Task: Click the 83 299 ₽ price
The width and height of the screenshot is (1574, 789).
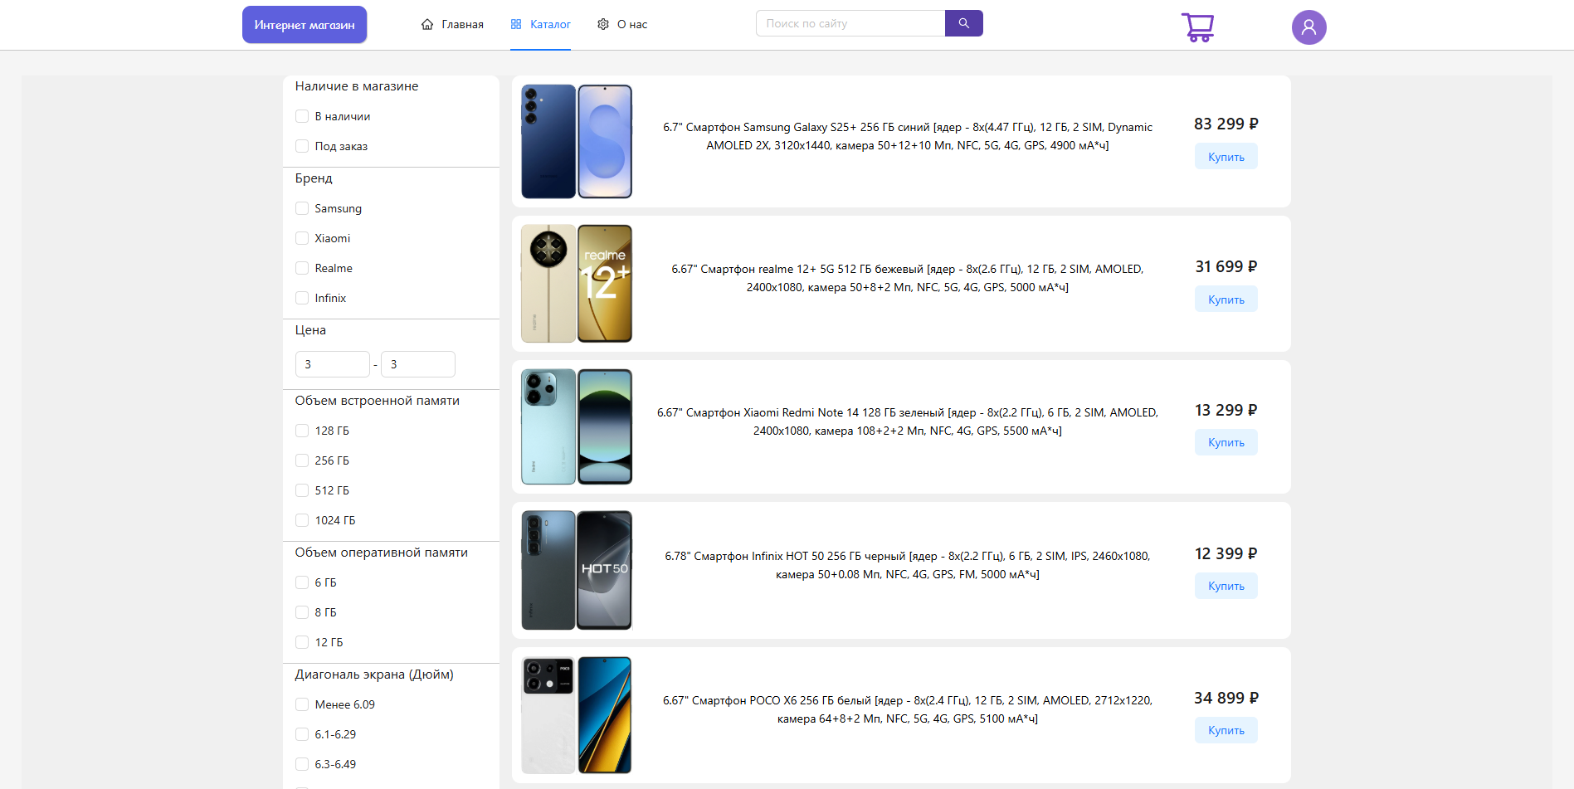Action: point(1226,124)
